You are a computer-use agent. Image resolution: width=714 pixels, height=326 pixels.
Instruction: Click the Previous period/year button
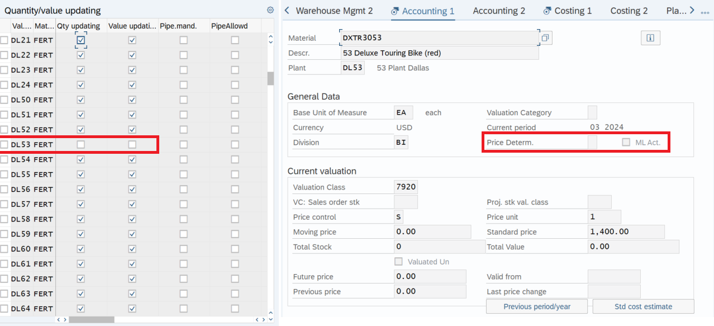[537, 306]
